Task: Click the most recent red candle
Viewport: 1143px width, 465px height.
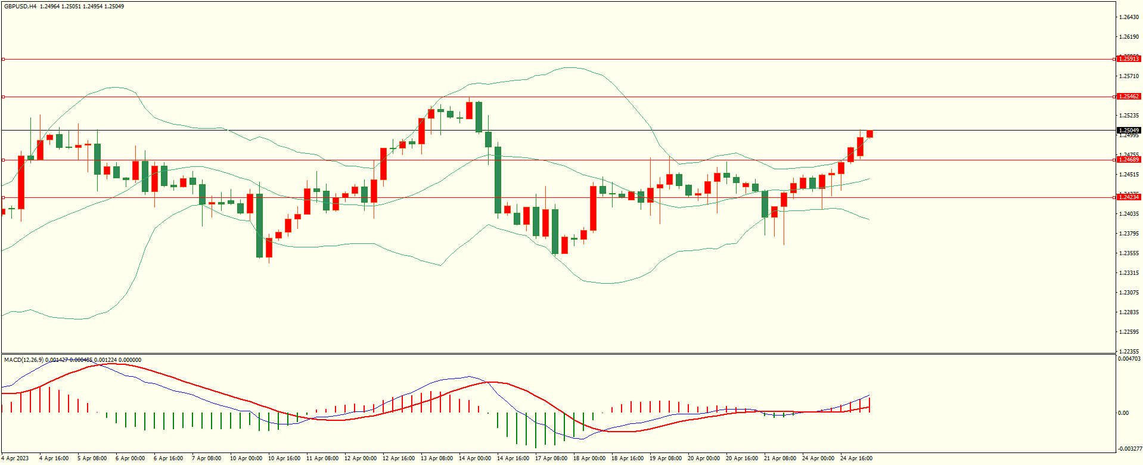Action: tap(869, 134)
